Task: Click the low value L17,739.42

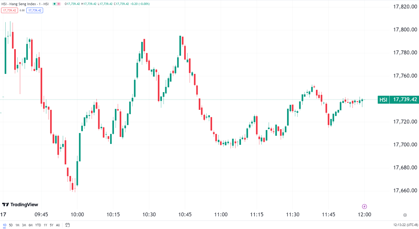Action: pyautogui.click(x=105, y=4)
